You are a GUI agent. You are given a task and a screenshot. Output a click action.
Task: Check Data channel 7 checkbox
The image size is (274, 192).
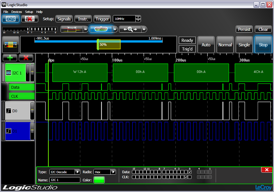pos(164,172)
